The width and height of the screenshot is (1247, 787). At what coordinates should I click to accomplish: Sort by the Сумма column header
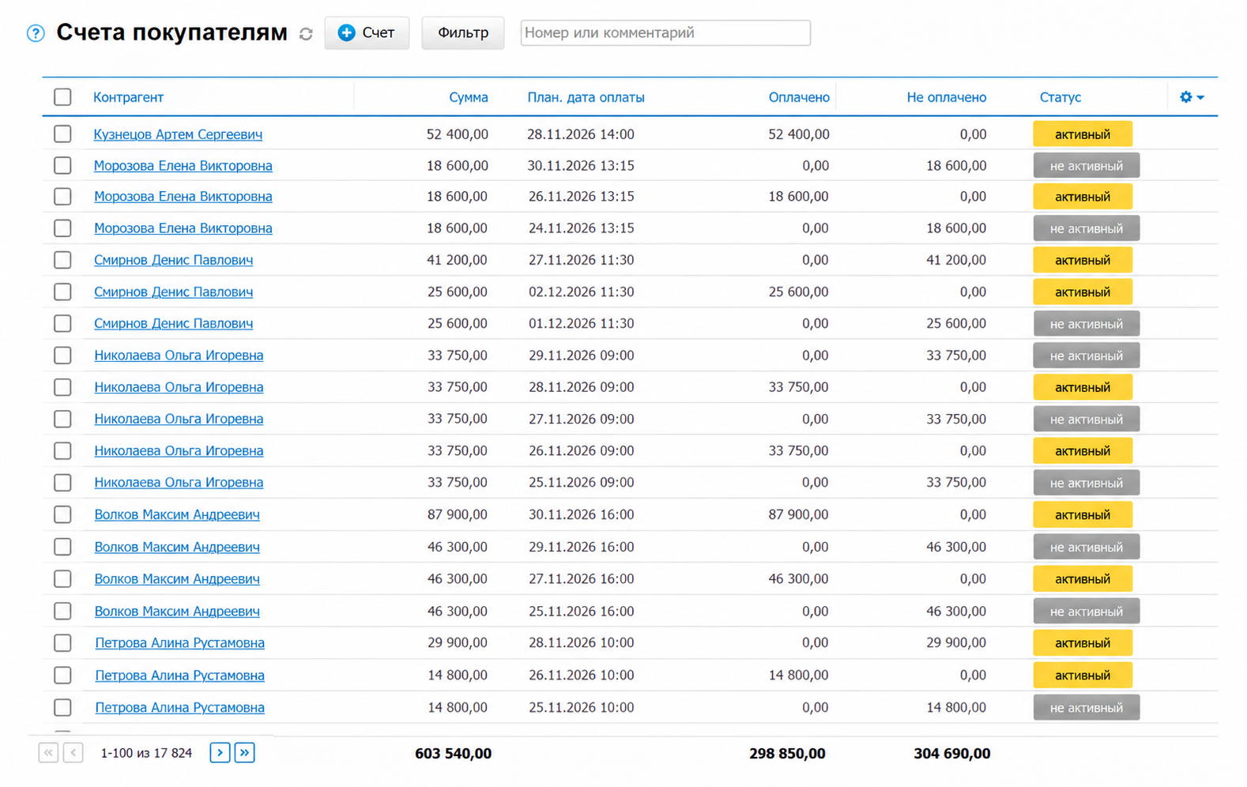(468, 97)
